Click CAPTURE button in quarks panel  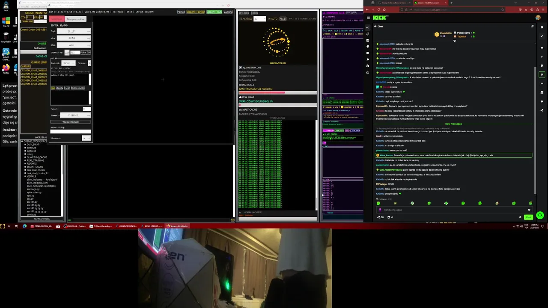26,66
